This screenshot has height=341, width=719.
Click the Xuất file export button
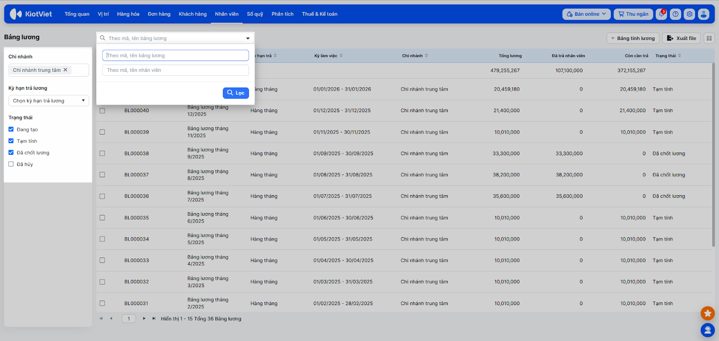click(681, 38)
